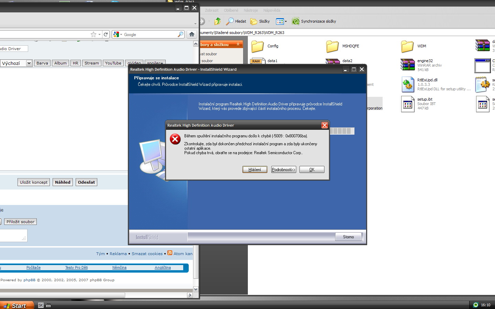Screen dimensions: 495x309
Task: Click Uložit koncept to save draft
Action: (x=34, y=182)
